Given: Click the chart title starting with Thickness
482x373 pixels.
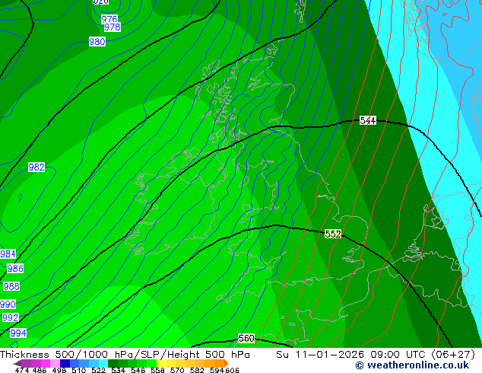Looking at the screenshot, I should [125, 355].
